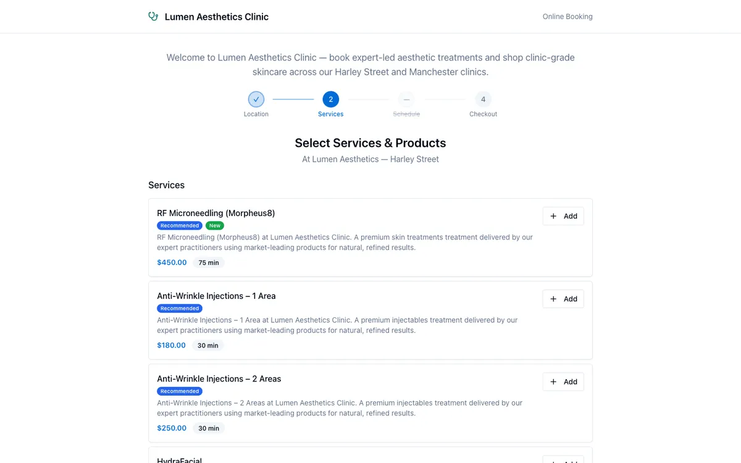Open Lumen Aesthetics Clinic home title
Screen dimensions: 741x463
tap(216, 17)
